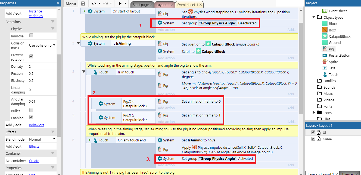This screenshot has width=361, height=175.
Task: Click the Friction value field
Action: (x=42, y=73)
